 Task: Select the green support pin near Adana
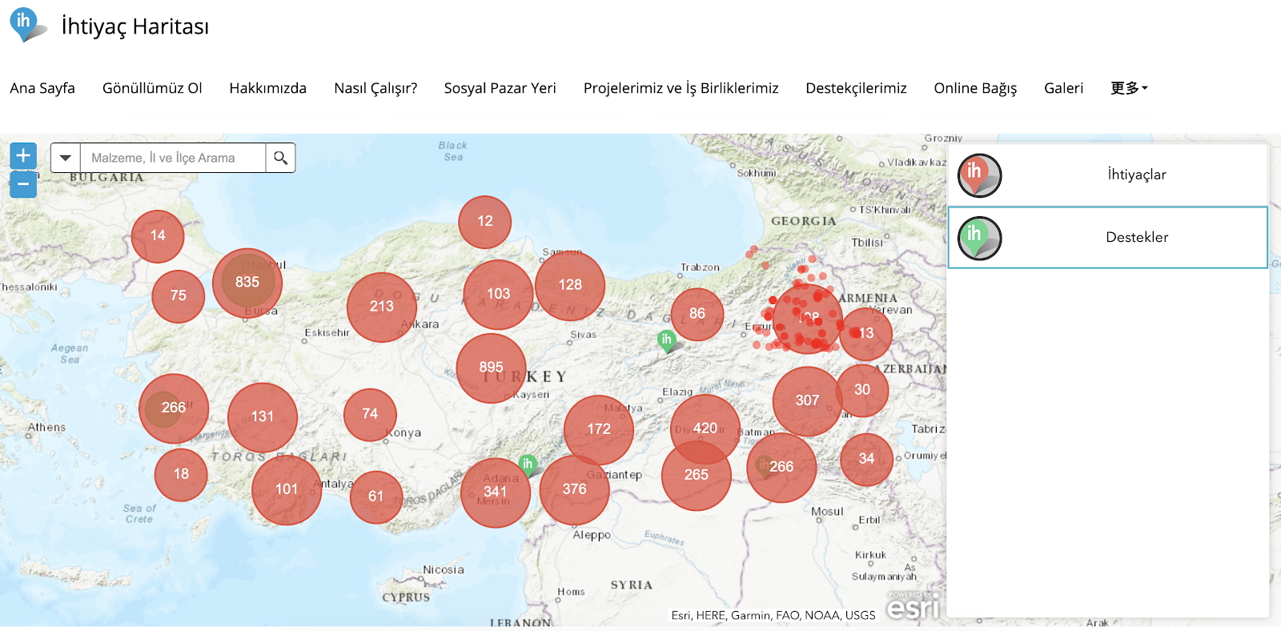[x=528, y=464]
